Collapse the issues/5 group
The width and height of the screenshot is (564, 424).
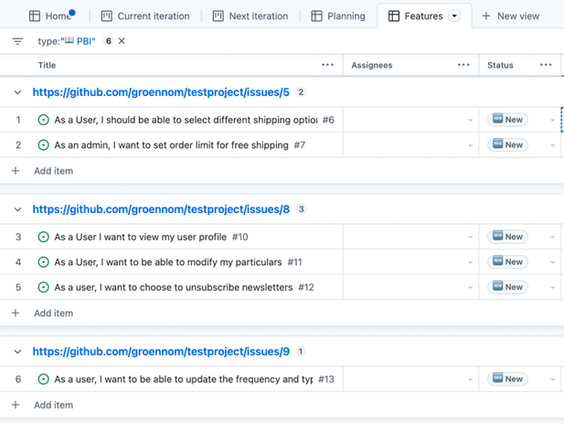click(17, 92)
